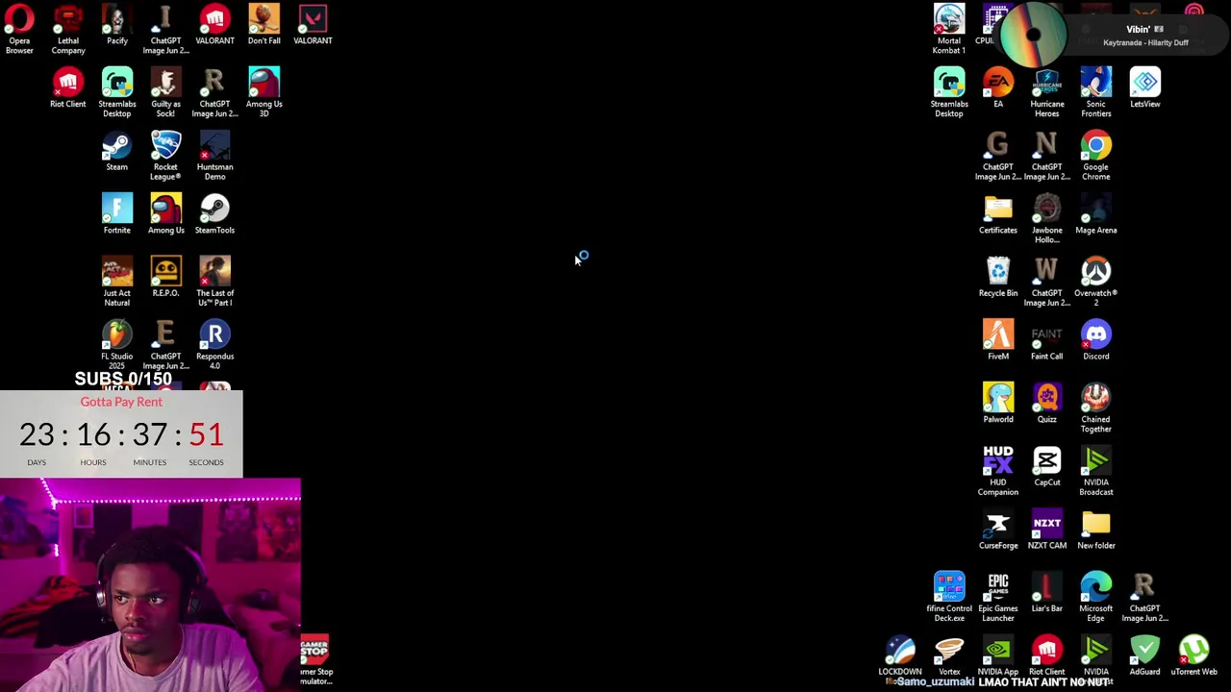Image resolution: width=1231 pixels, height=692 pixels.
Task: Select the Palworld icon
Action: (x=998, y=404)
